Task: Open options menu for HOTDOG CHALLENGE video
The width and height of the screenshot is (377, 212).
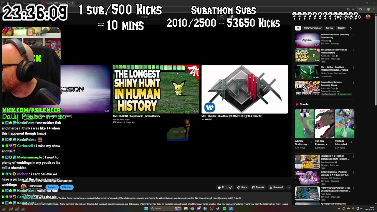Action: [353, 157]
